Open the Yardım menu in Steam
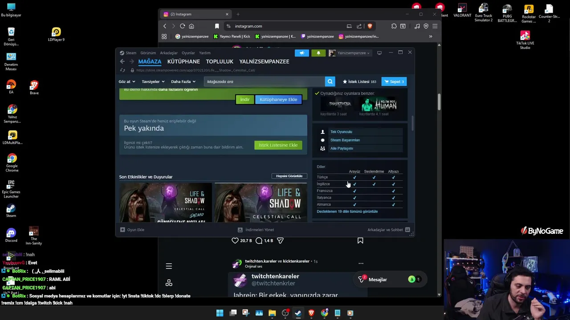Screen dimensions: 570x320 coord(205,53)
